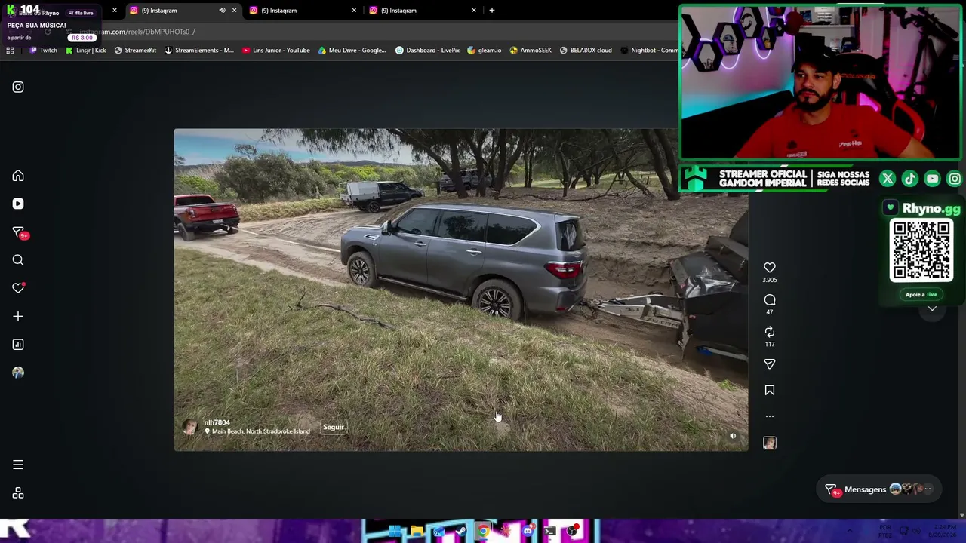Save the reel with the bookmark icon
This screenshot has height=543, width=966.
point(770,390)
